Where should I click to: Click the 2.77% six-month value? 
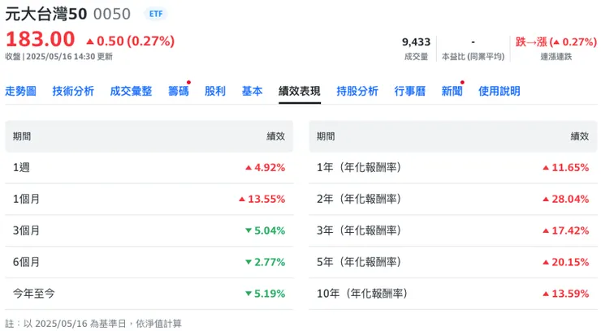pos(266,262)
